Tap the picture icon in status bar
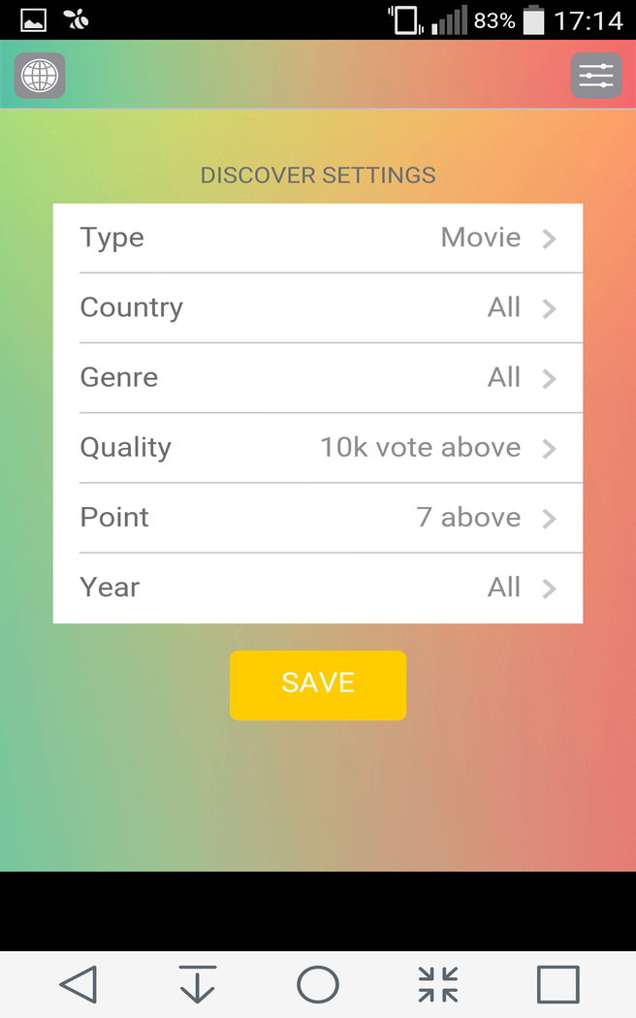Viewport: 636px width, 1018px height. click(34, 19)
